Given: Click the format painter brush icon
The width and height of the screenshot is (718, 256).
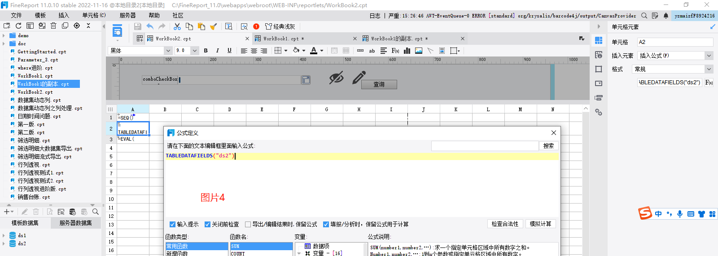Looking at the screenshot, I should tap(214, 26).
